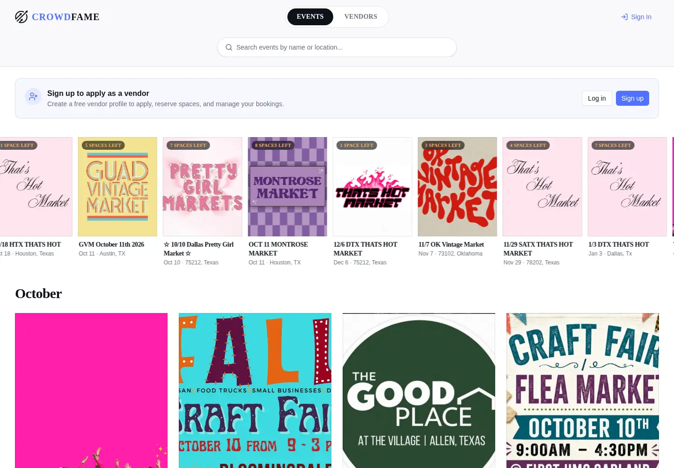This screenshot has height=468, width=674.
Task: Click the 12/6 DTX THATS HOT MARKET title
Action: [x=365, y=249]
